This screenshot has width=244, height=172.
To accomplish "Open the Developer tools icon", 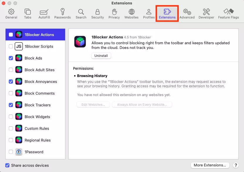I will (x=206, y=12).
